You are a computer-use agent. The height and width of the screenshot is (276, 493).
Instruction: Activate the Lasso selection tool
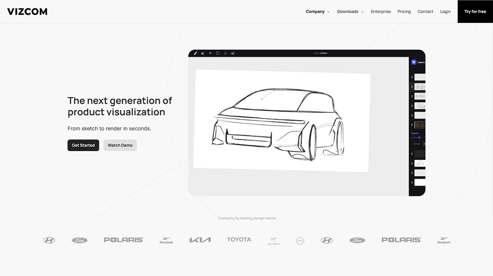pyautogui.click(x=225, y=53)
